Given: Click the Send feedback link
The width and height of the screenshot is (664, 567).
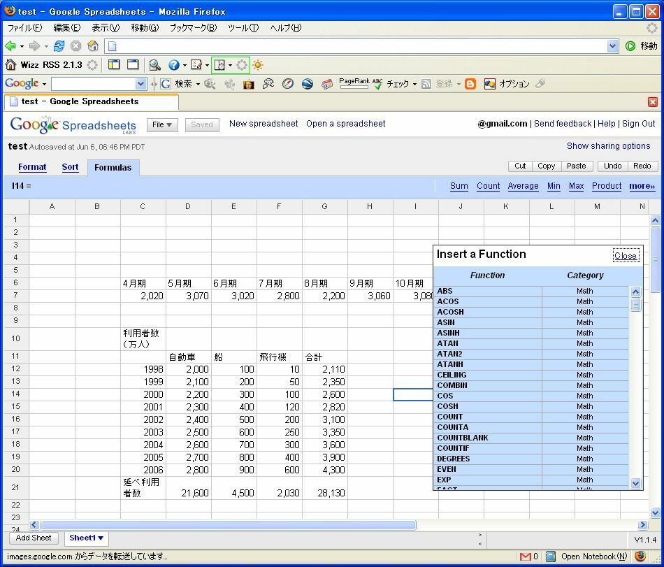Looking at the screenshot, I should click(x=563, y=124).
